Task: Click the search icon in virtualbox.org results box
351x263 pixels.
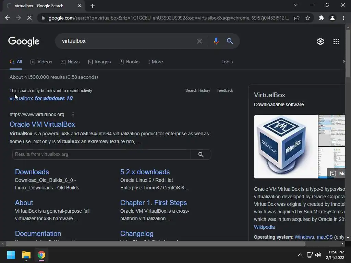Action: (201, 154)
